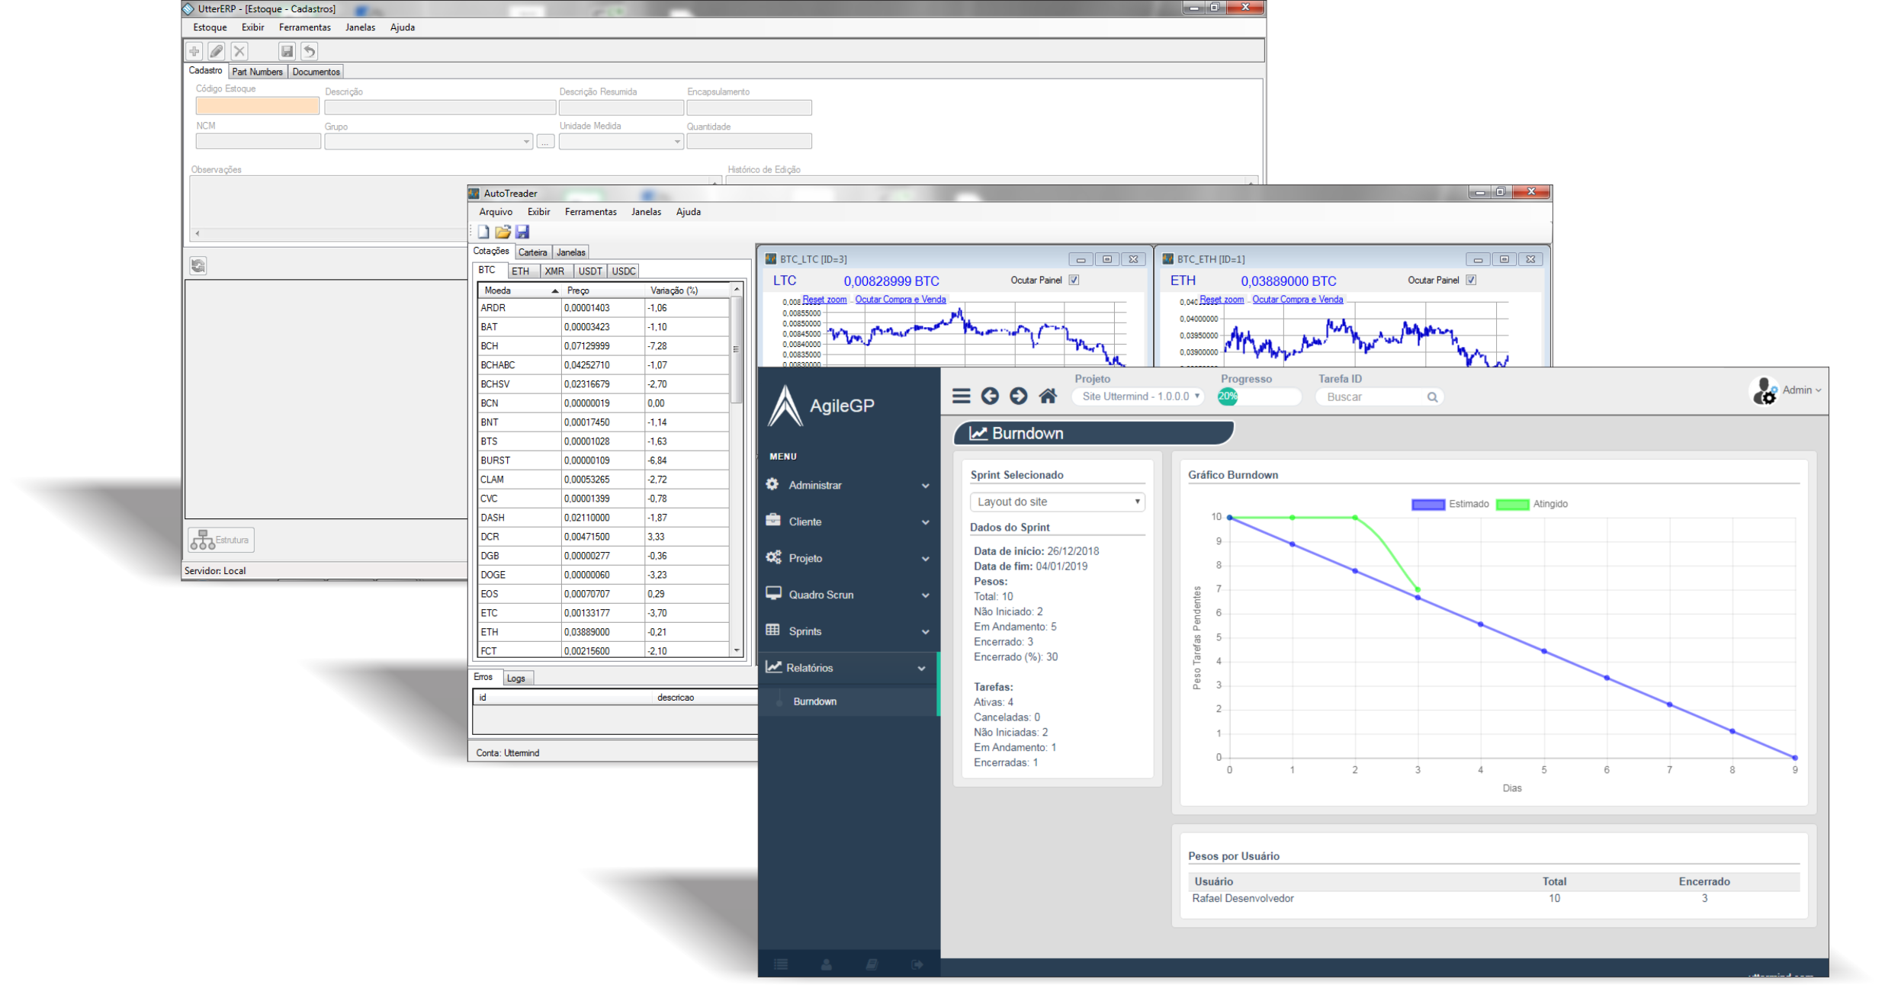This screenshot has height=985, width=1885.
Task: Switch to Part Numbers tab in UtterERP
Action: 257,72
